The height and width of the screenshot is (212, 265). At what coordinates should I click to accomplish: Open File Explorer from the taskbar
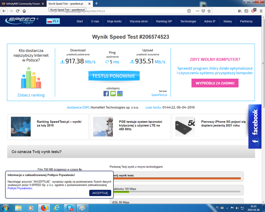(18, 208)
